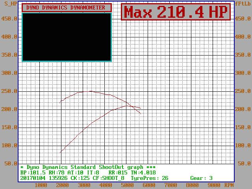This screenshot has height=189, width=252.
Task: Click the CF:SHOOT_8 value
Action: (x=109, y=178)
